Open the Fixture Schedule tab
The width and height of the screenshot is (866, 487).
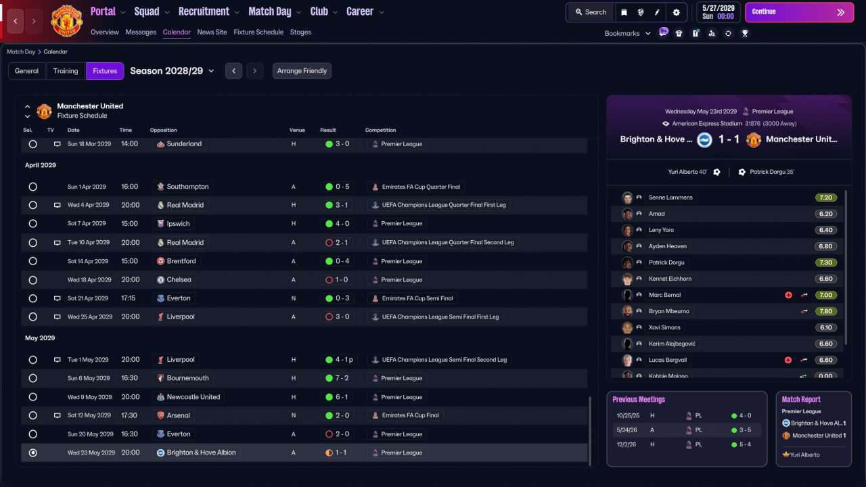coord(258,32)
